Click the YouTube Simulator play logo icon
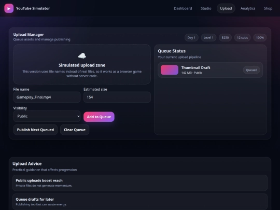The height and width of the screenshot is (210, 280). (9, 8)
